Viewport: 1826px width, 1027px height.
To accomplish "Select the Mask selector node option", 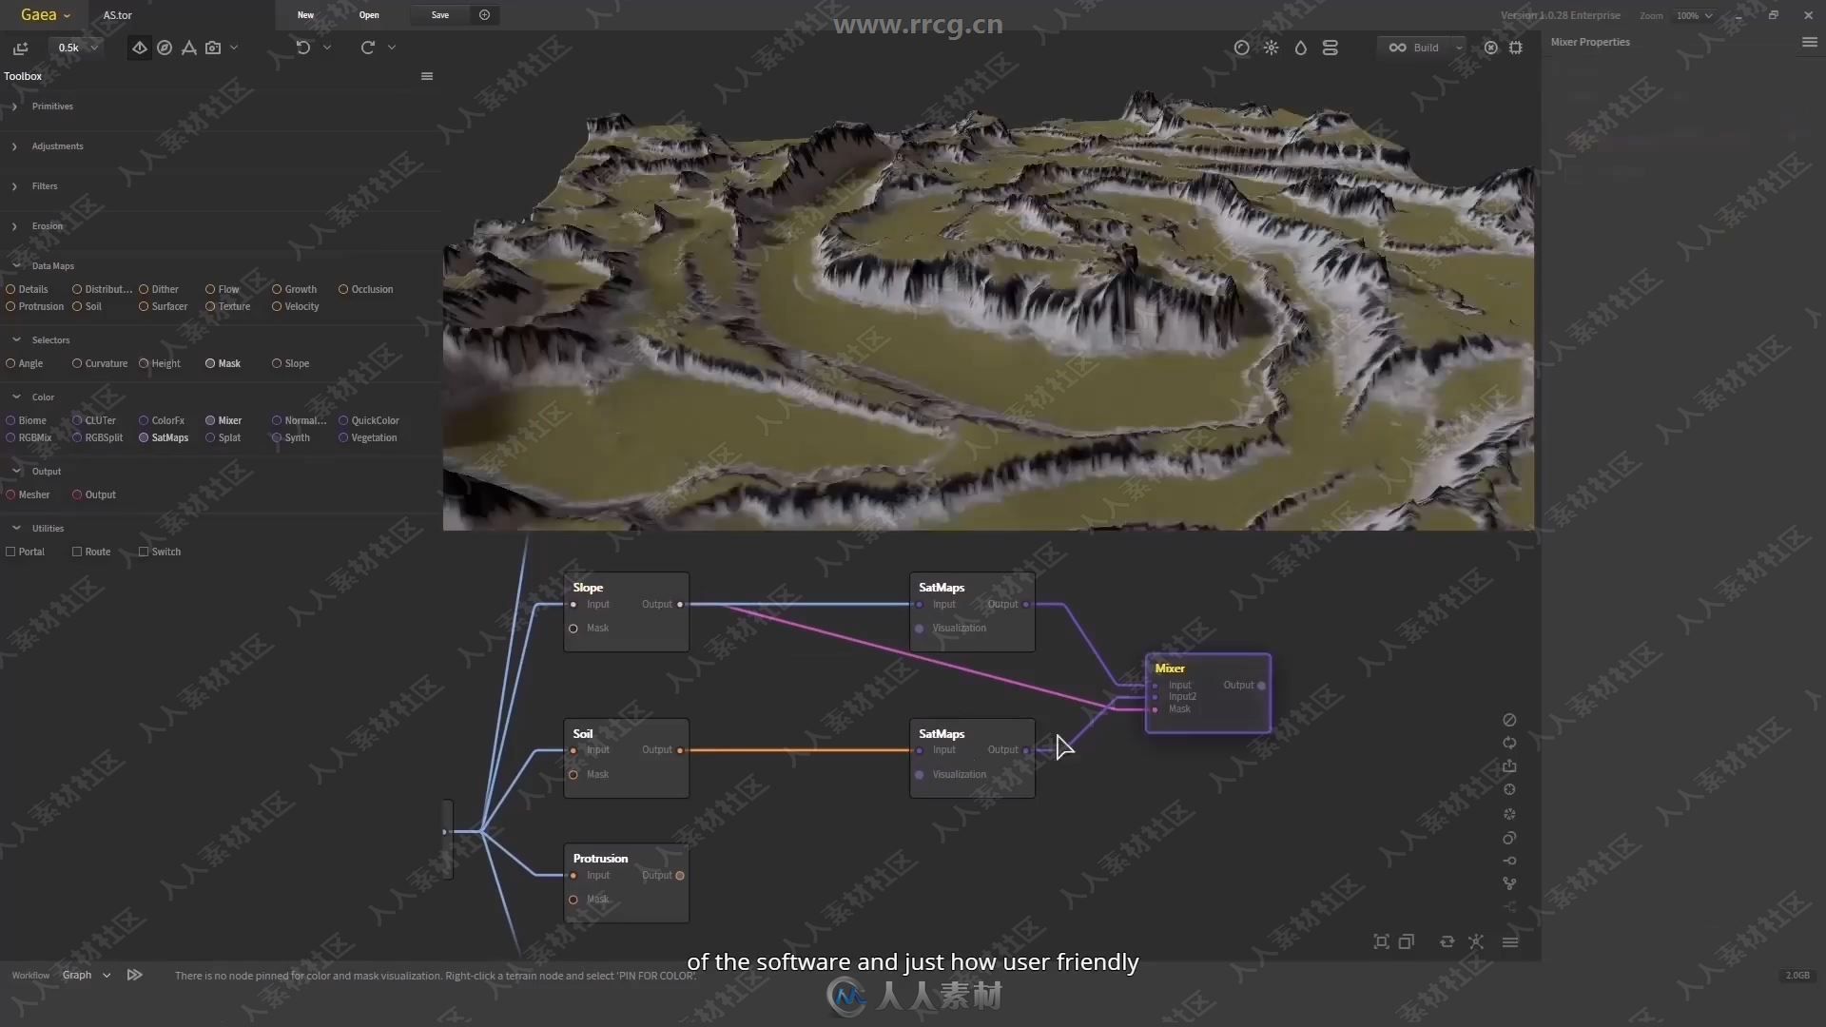I will tap(223, 363).
